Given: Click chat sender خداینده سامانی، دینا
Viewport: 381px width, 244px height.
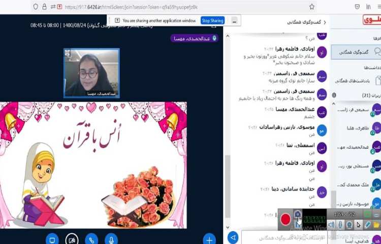Looking at the screenshot, I should point(293,189).
